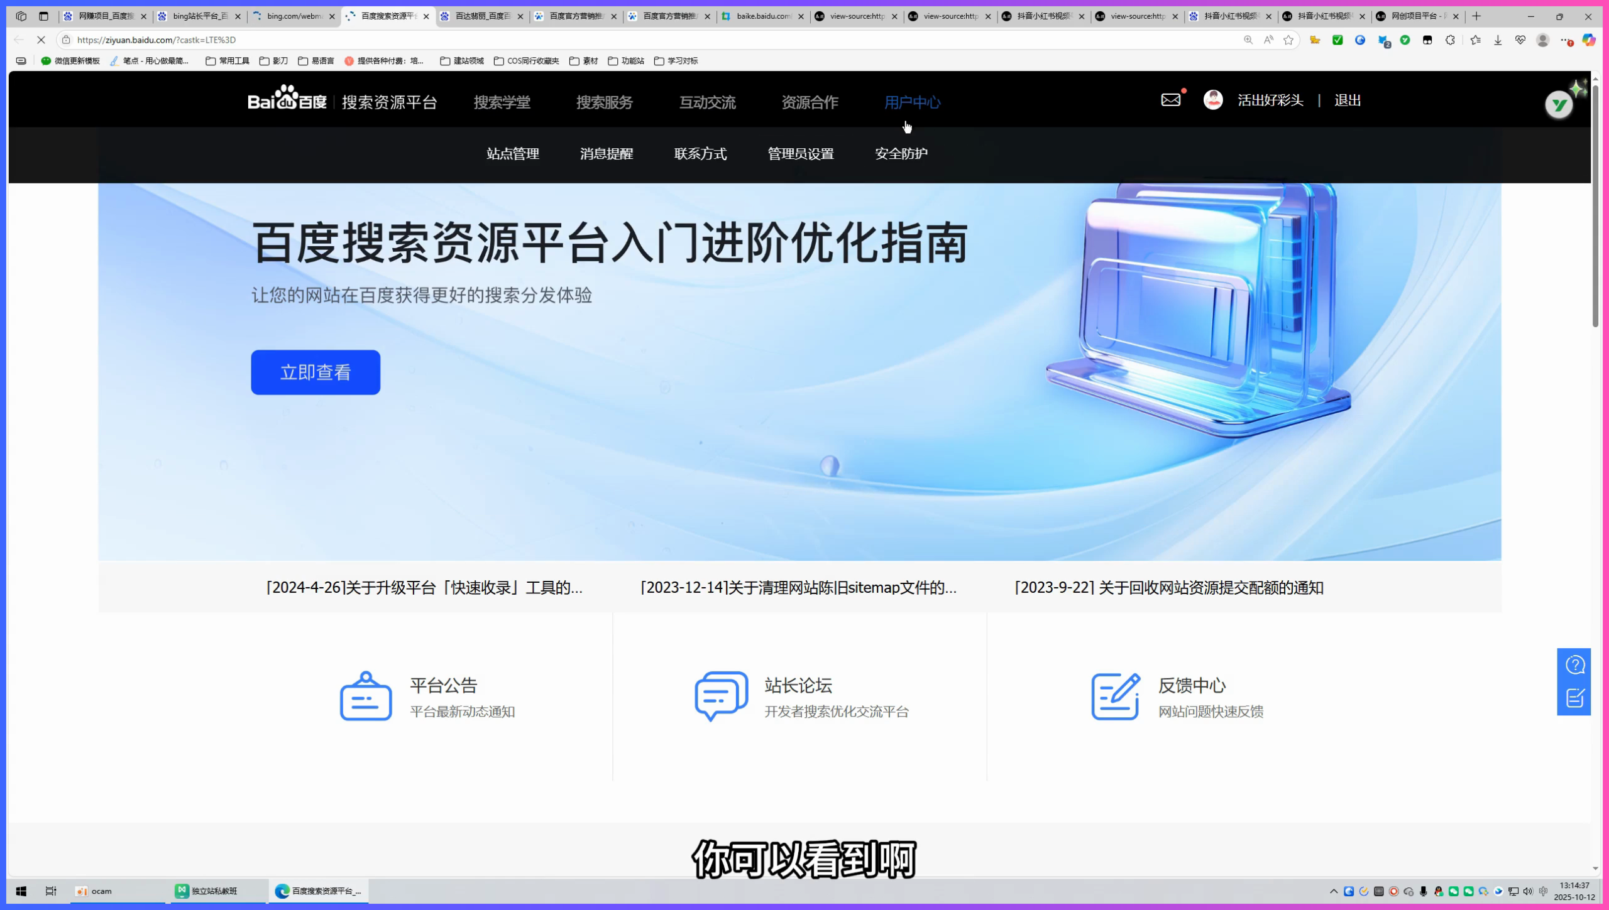Click the user avatar beside 活出好彩头
The image size is (1609, 910).
tap(1213, 100)
